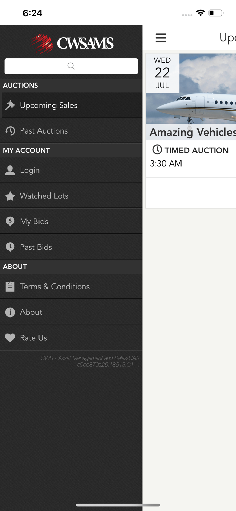Screen dimensions: 236x511
Task: Click the Rate Us option
Action: (33, 338)
